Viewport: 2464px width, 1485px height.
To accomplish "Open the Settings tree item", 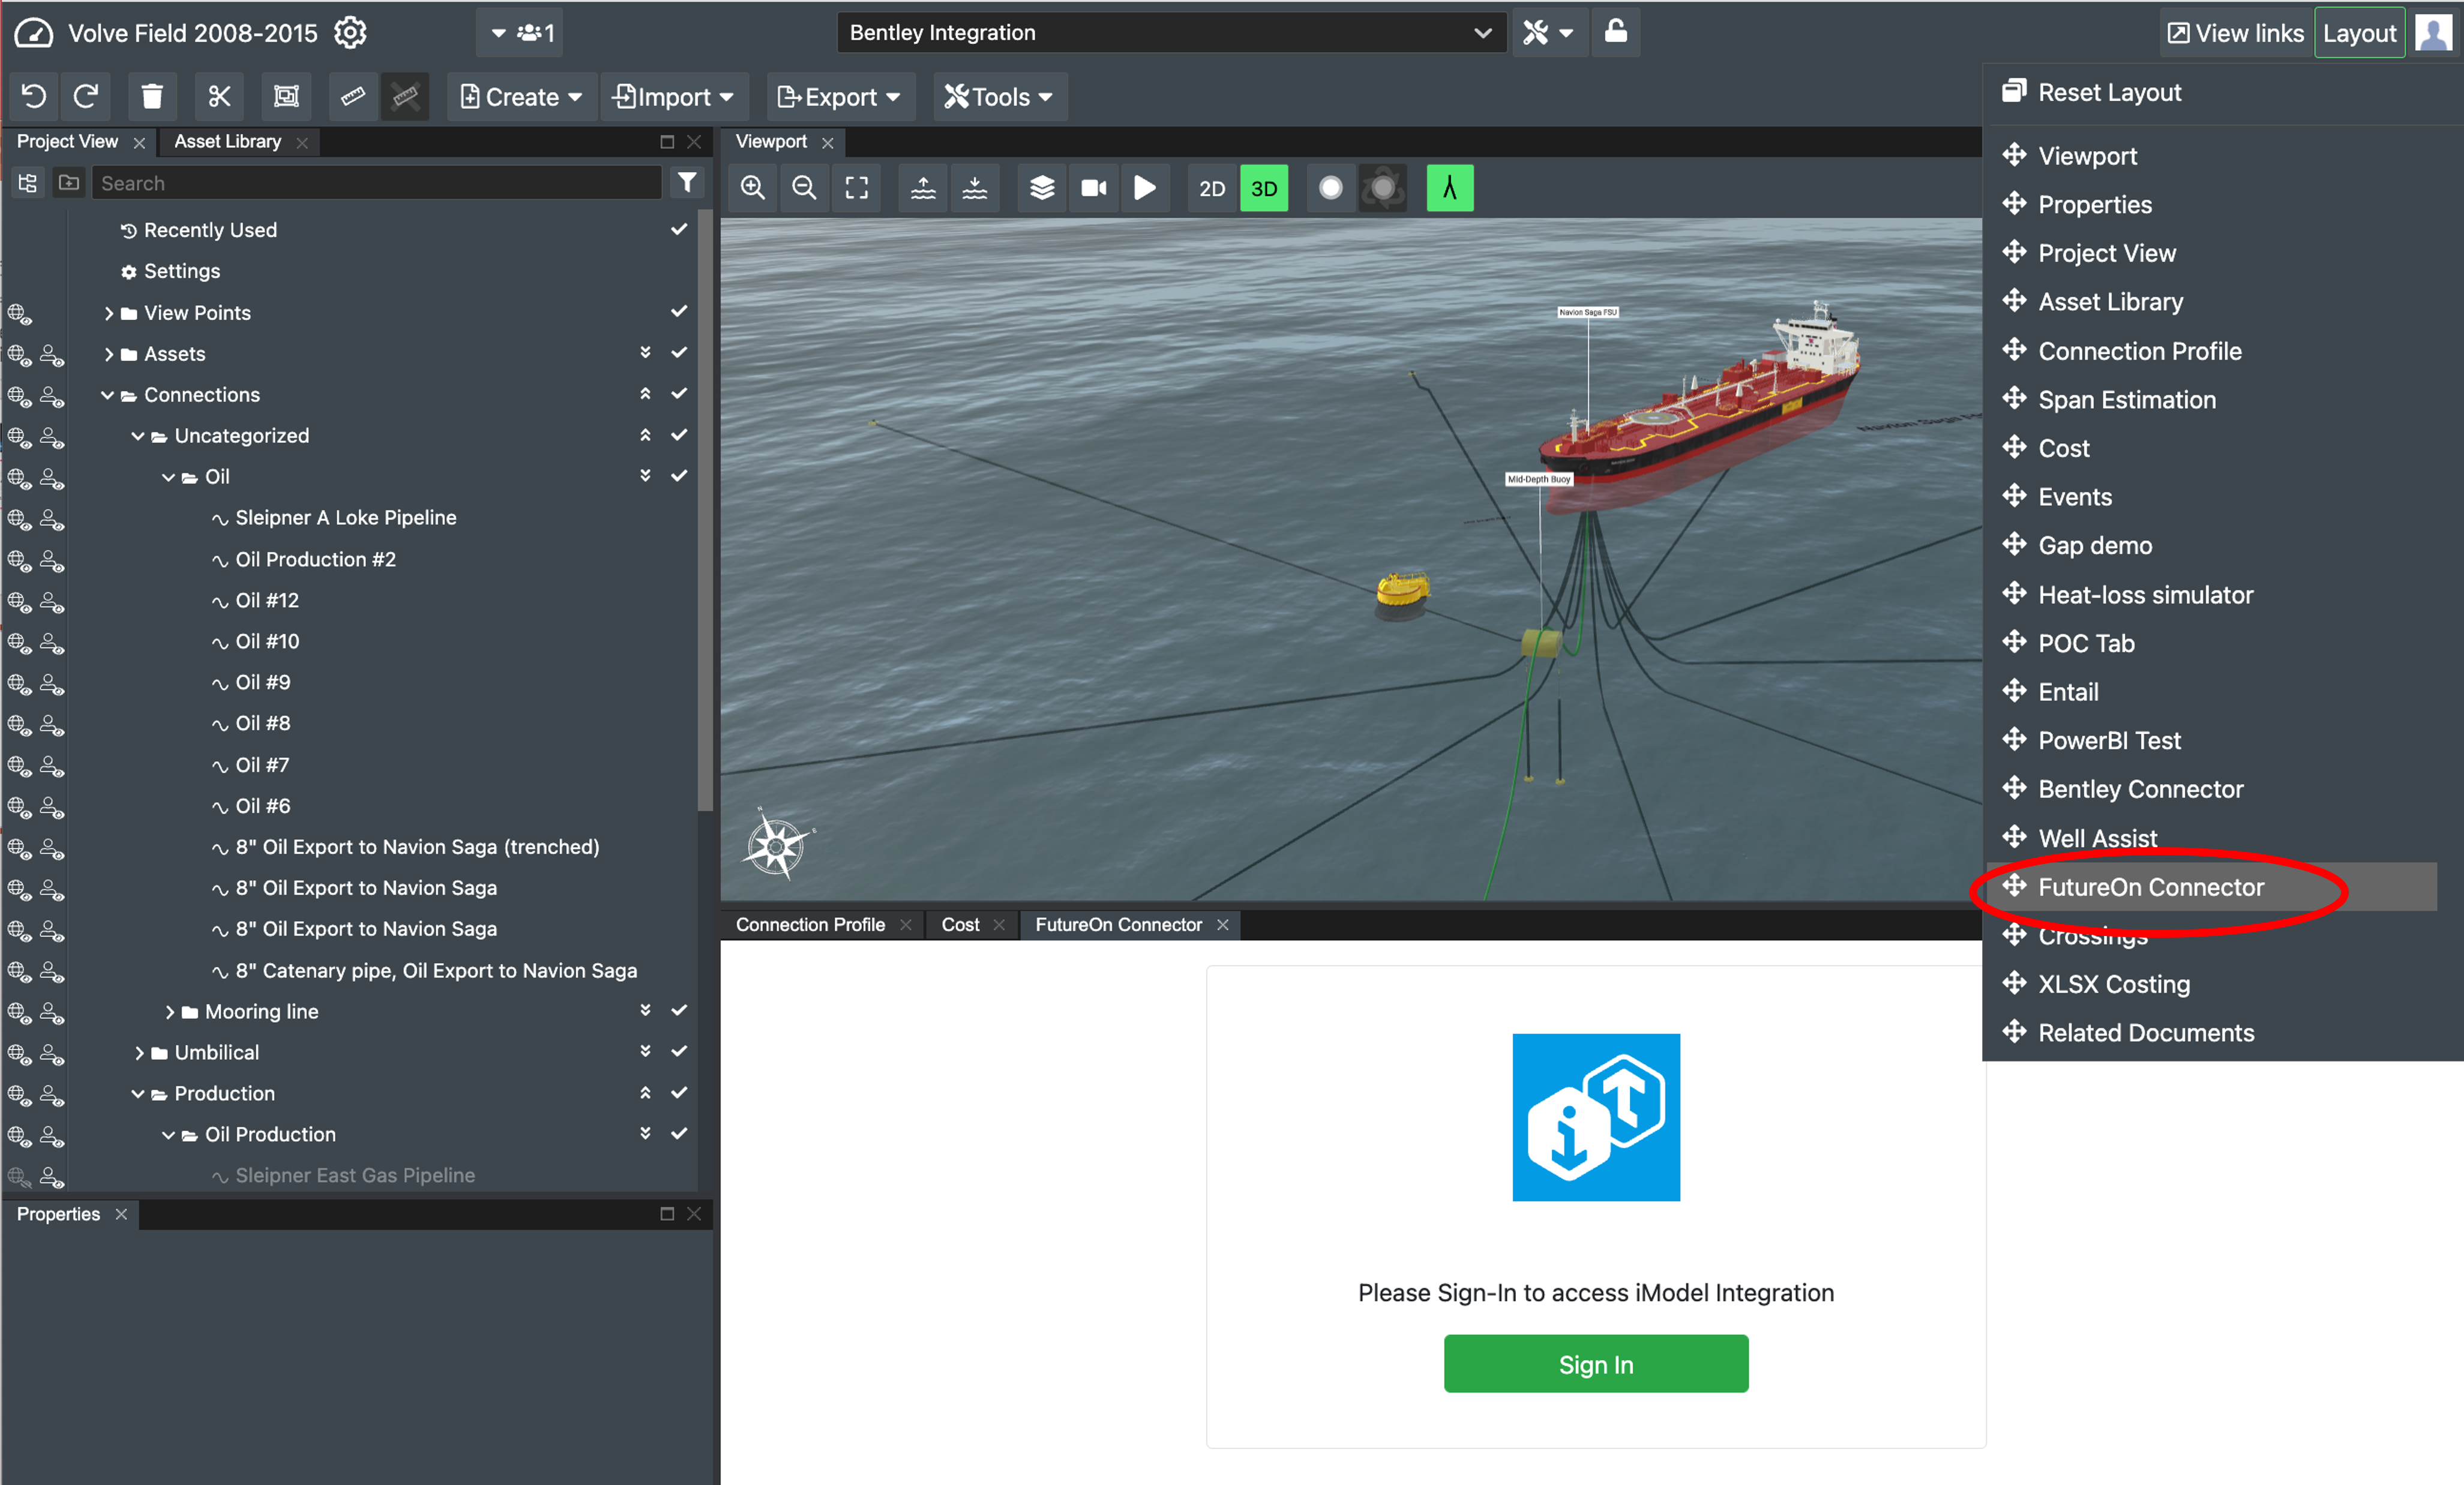I will tap(181, 271).
